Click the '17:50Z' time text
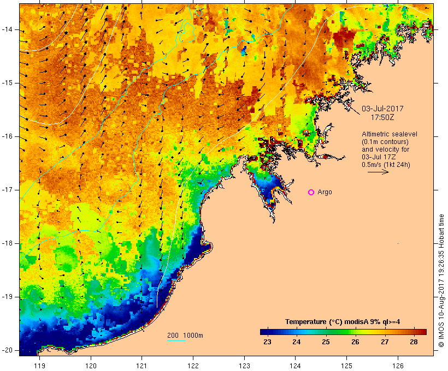This screenshot has width=448, height=371. click(x=382, y=117)
